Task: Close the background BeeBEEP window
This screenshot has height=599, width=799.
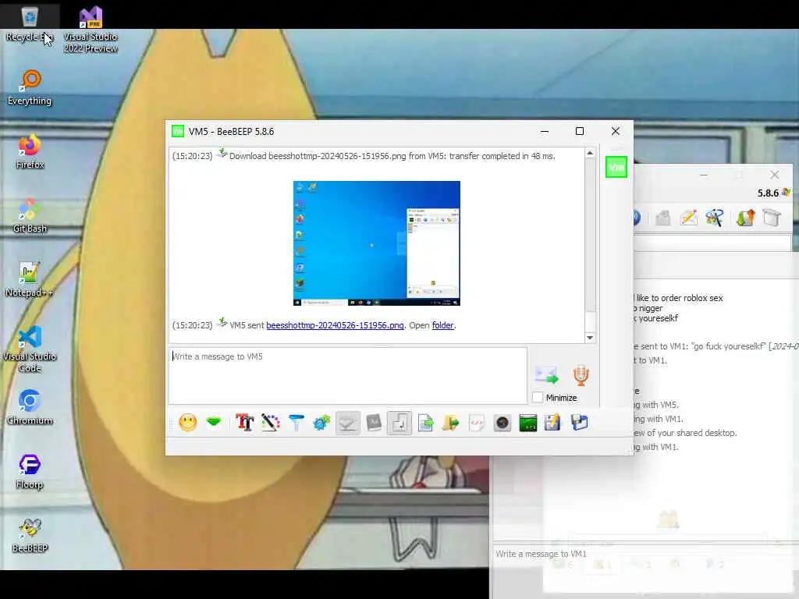Action: (x=775, y=175)
